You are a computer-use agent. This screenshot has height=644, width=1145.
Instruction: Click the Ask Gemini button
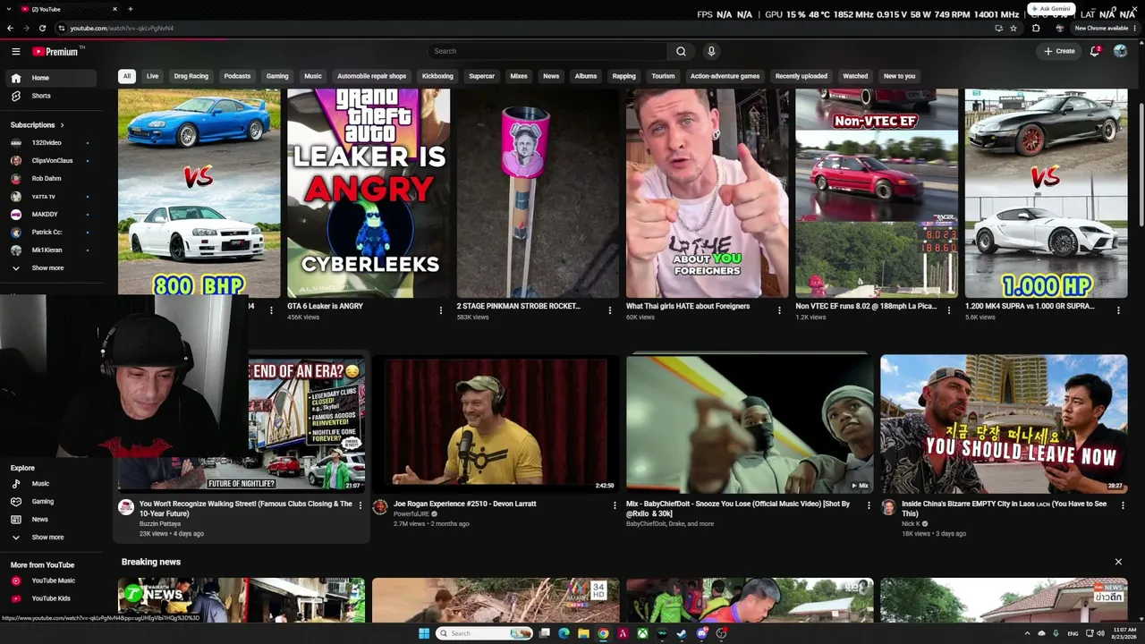tap(1051, 9)
